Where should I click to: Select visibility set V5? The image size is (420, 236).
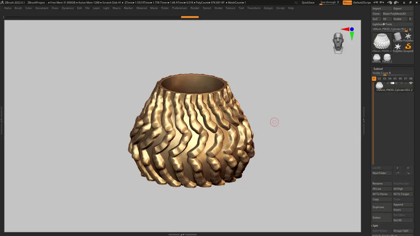395,79
